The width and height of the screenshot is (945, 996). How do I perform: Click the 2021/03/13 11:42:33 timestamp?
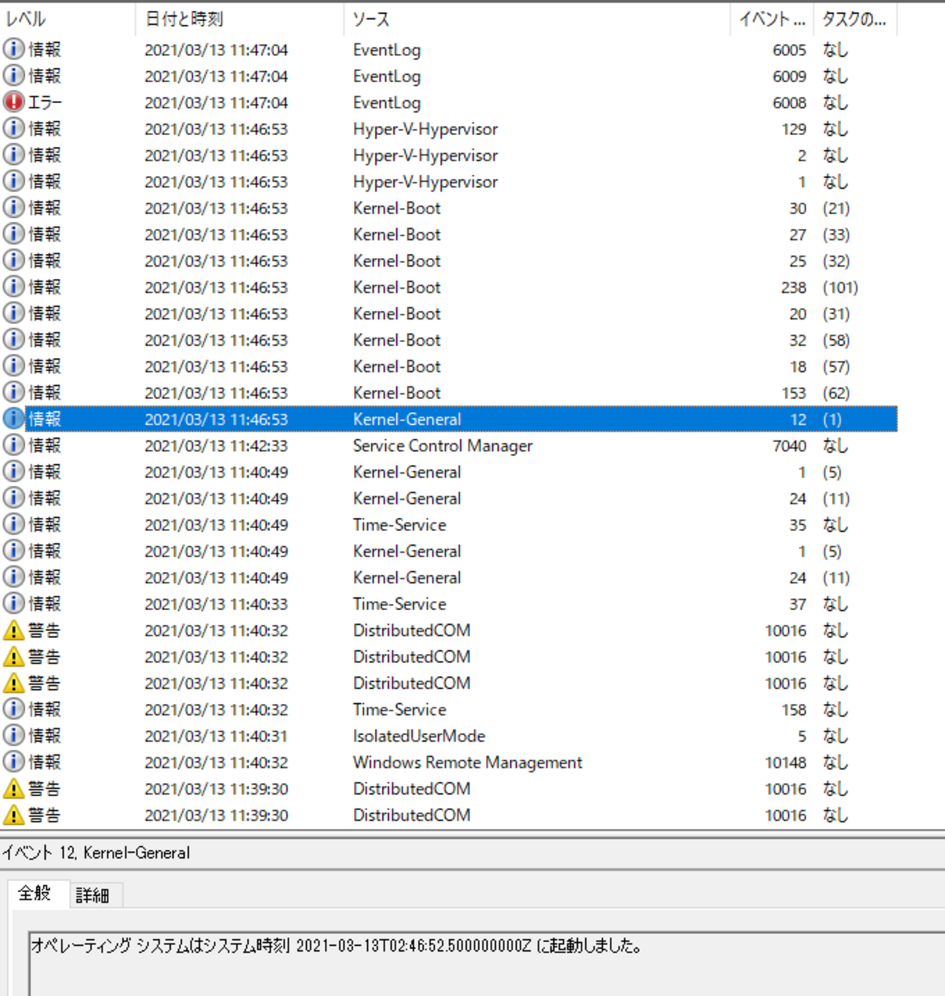pos(216,446)
